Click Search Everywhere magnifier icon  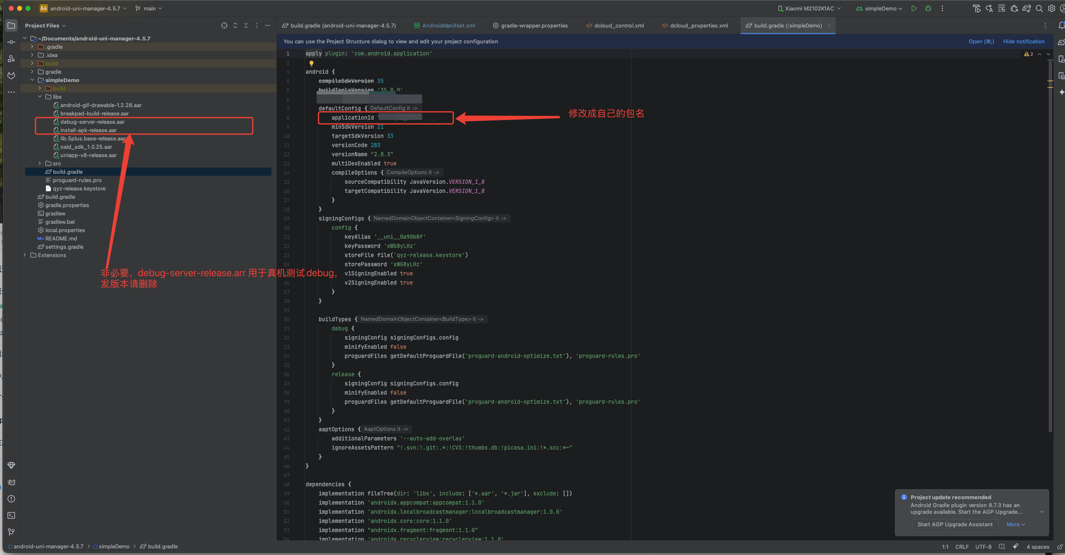click(x=1039, y=8)
